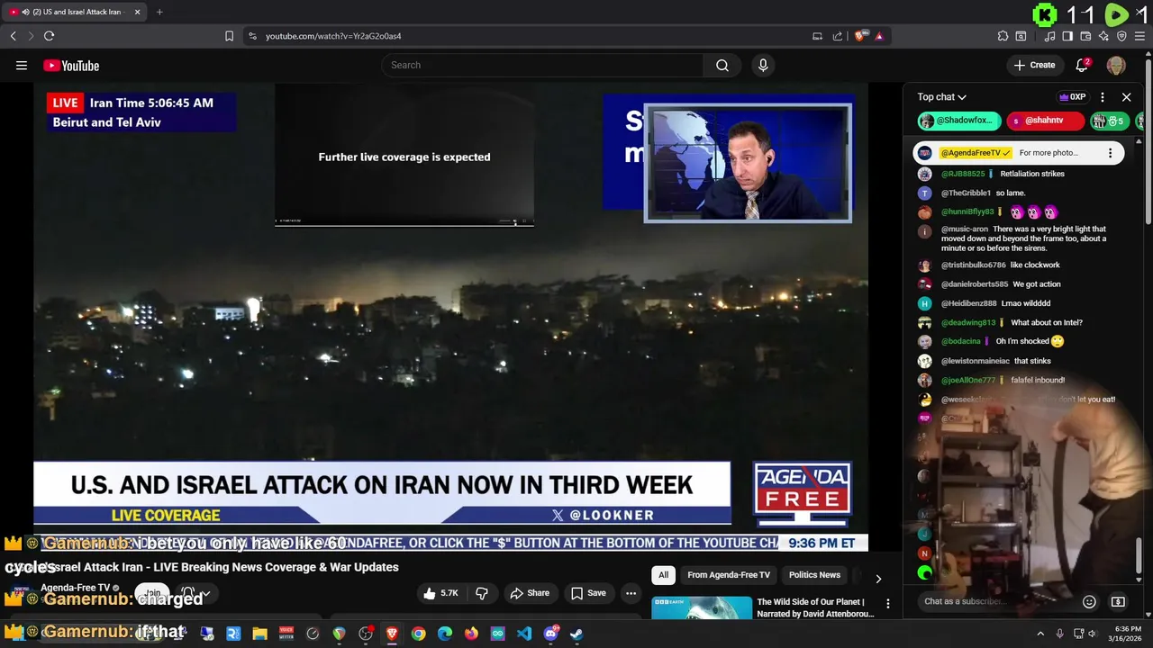The height and width of the screenshot is (648, 1153).
Task: Select the US and Israel Attack Iran tab
Action: point(72,12)
